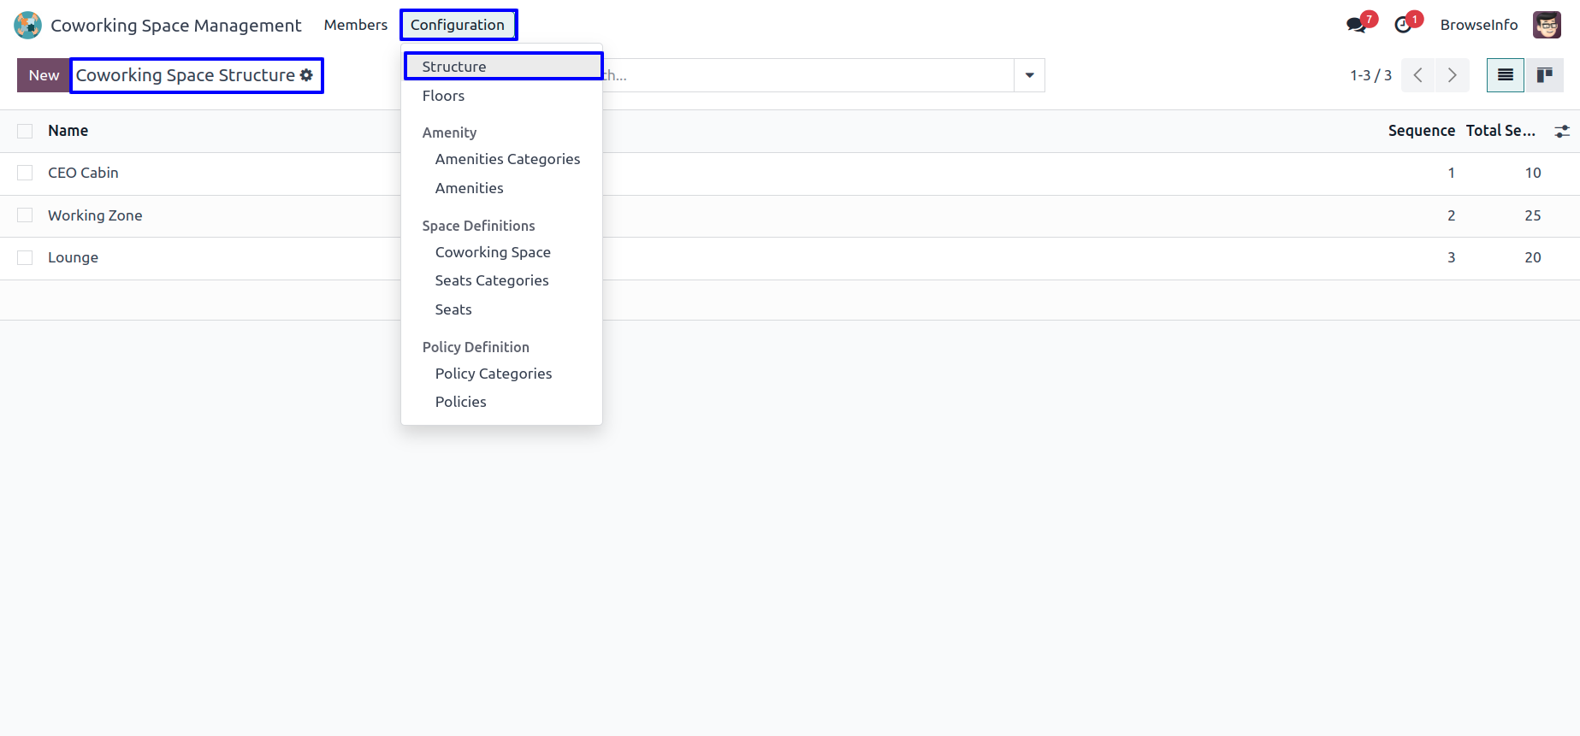The height and width of the screenshot is (736, 1580).
Task: Select Floors in the Configuration dropdown
Action: (502, 96)
